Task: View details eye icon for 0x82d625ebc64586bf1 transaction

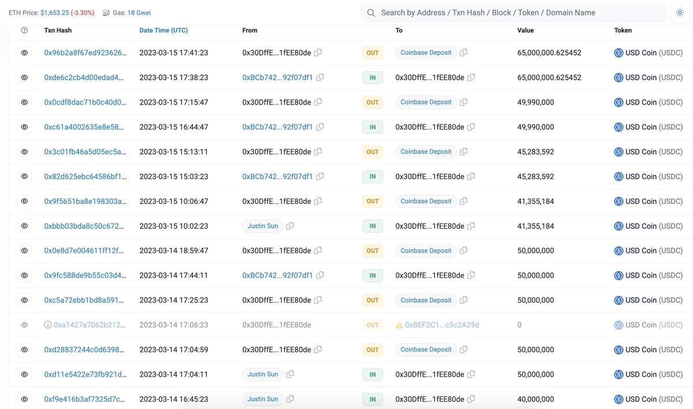Action: tap(24, 176)
